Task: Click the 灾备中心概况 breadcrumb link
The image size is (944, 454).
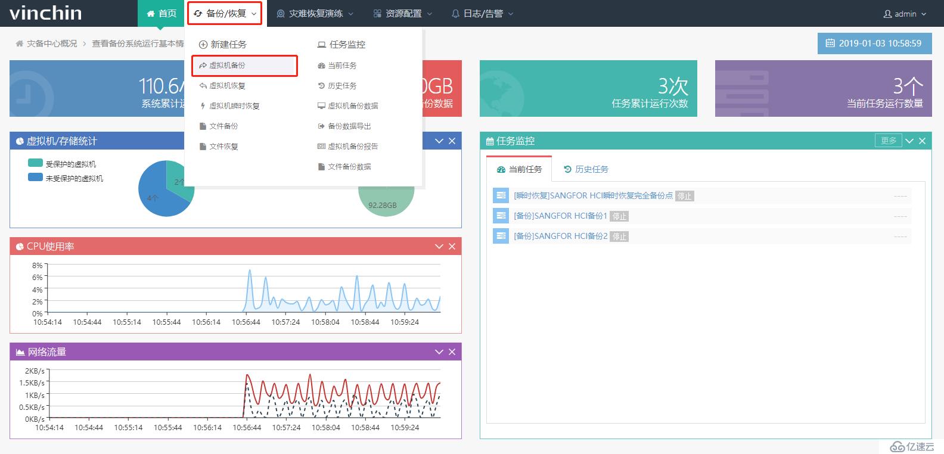Action: pyautogui.click(x=52, y=43)
